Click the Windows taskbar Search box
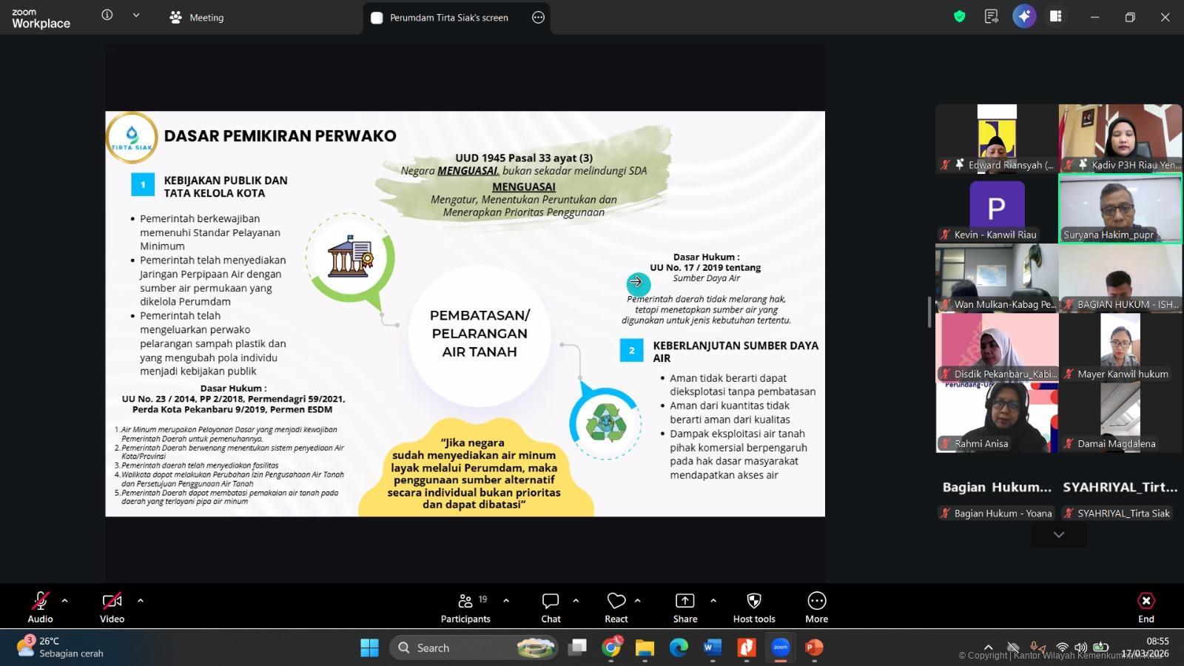 pos(452,647)
